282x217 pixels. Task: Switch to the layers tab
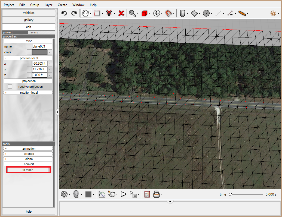[x=42, y=32]
